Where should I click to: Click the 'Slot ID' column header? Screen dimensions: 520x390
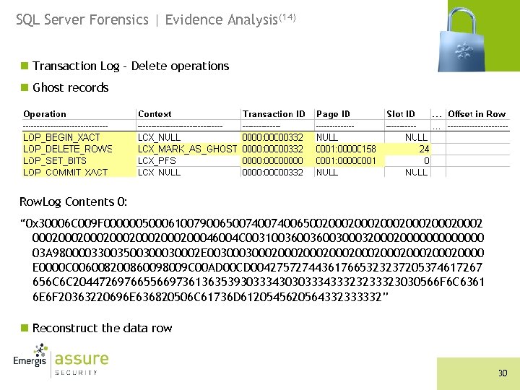click(x=401, y=114)
